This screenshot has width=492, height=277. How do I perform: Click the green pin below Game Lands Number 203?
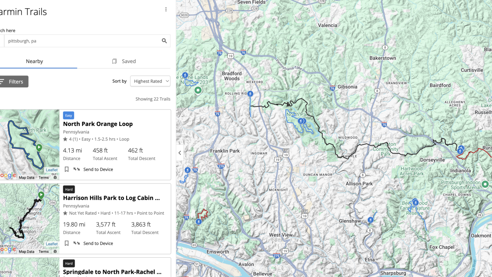(198, 90)
